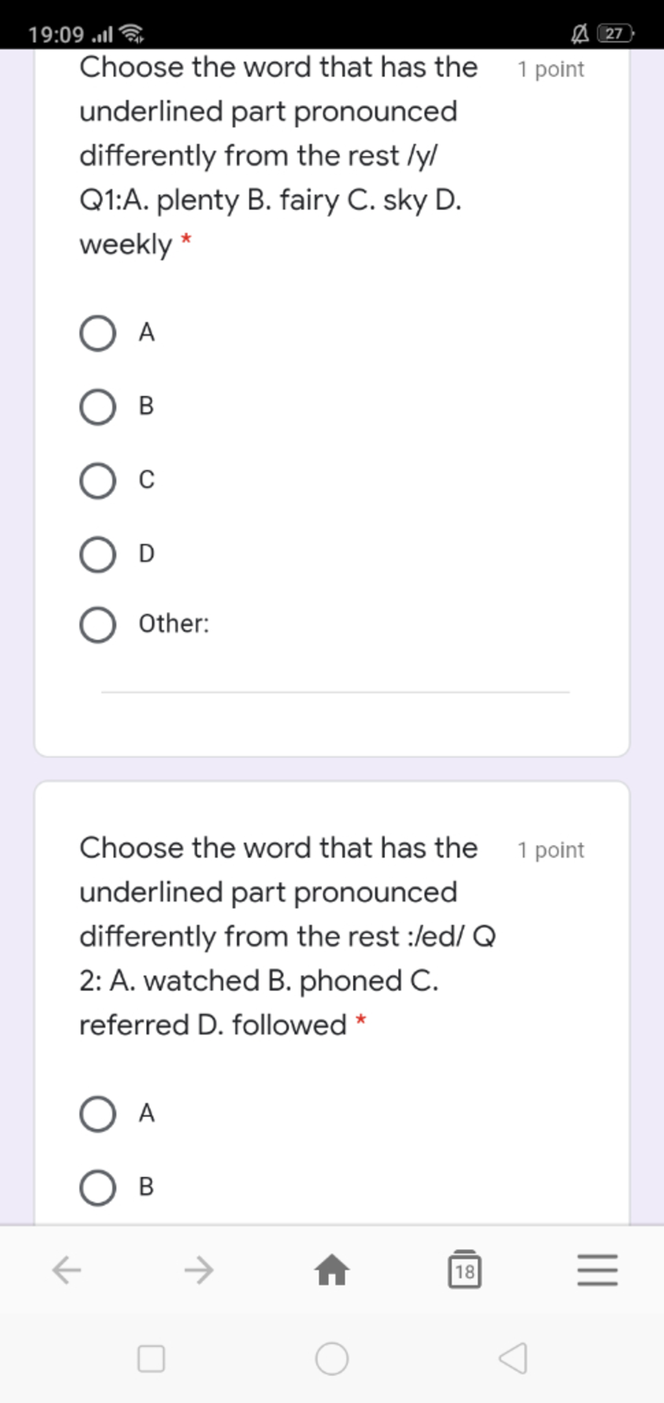Tap the browser forward arrow

pos(199,1270)
